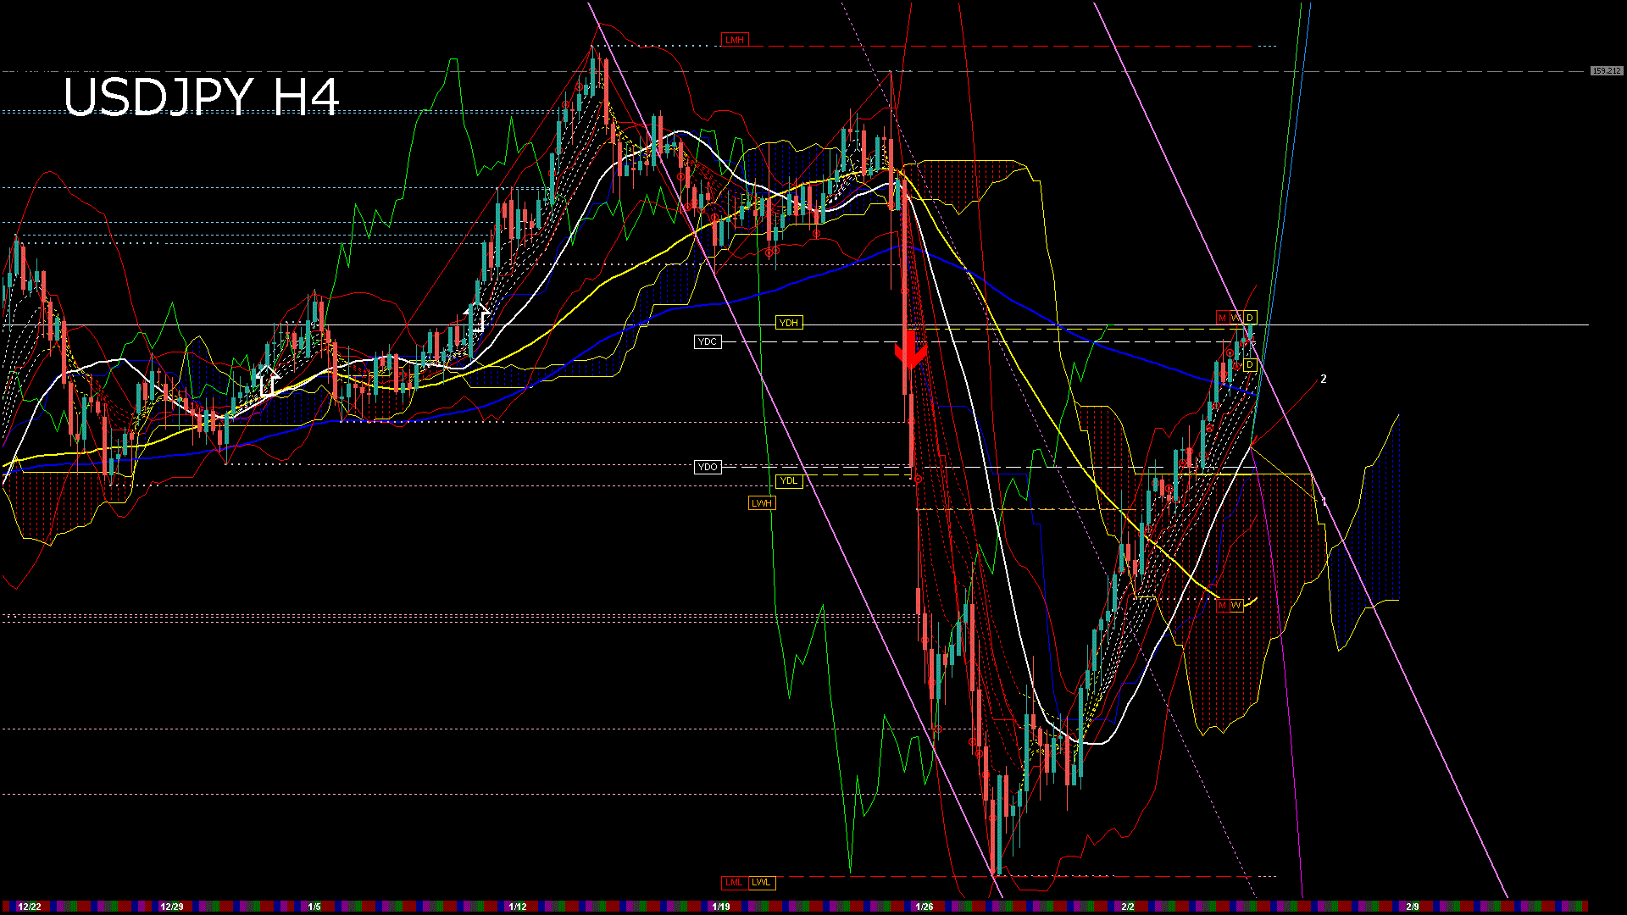Select the white YDC level label
This screenshot has width=1627, height=915.
(x=707, y=341)
